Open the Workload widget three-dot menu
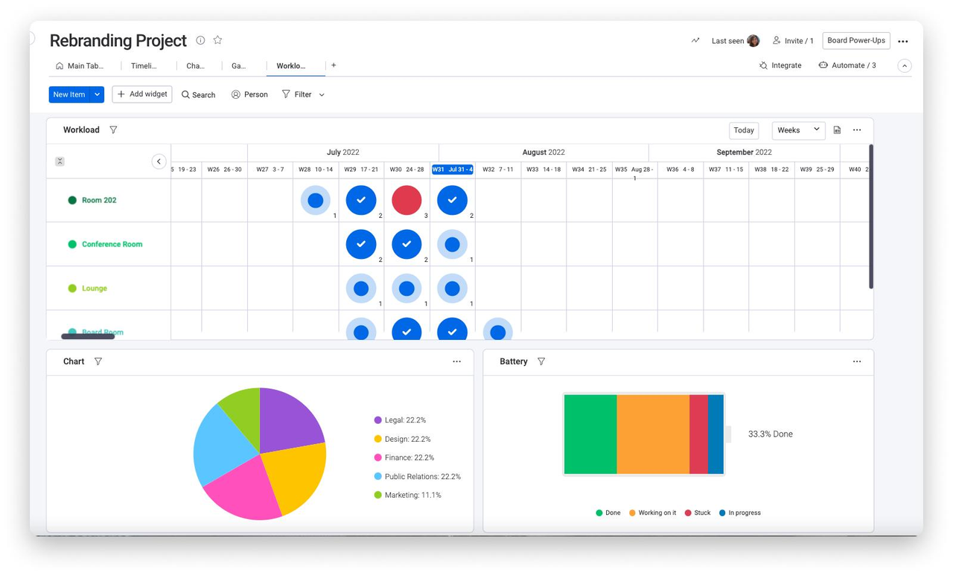 click(857, 130)
